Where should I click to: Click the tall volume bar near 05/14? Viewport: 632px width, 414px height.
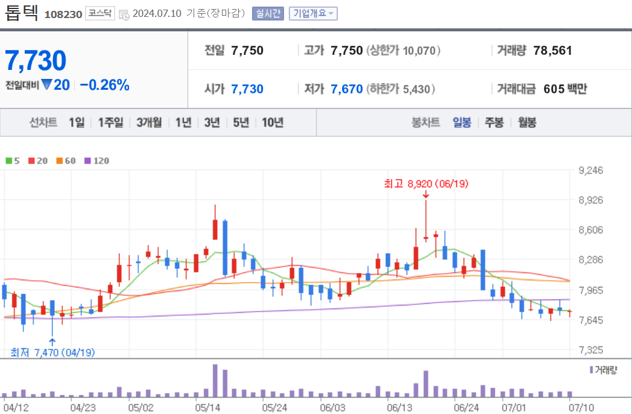(215, 381)
